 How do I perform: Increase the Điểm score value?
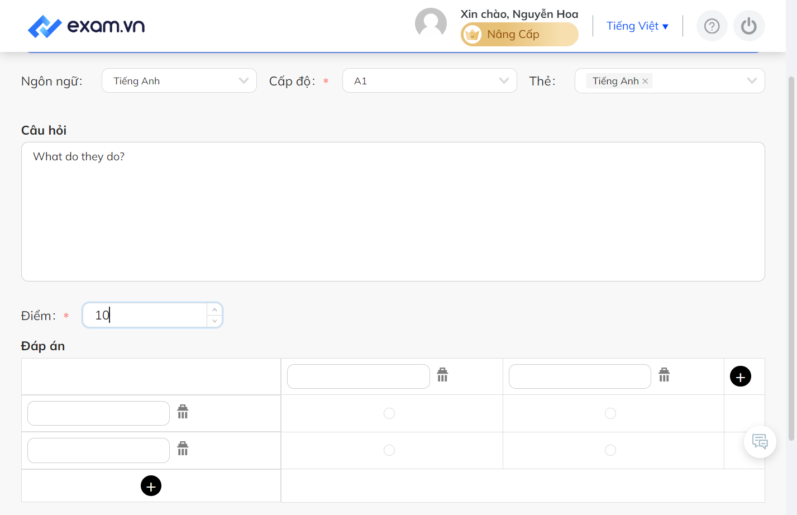pyautogui.click(x=214, y=309)
